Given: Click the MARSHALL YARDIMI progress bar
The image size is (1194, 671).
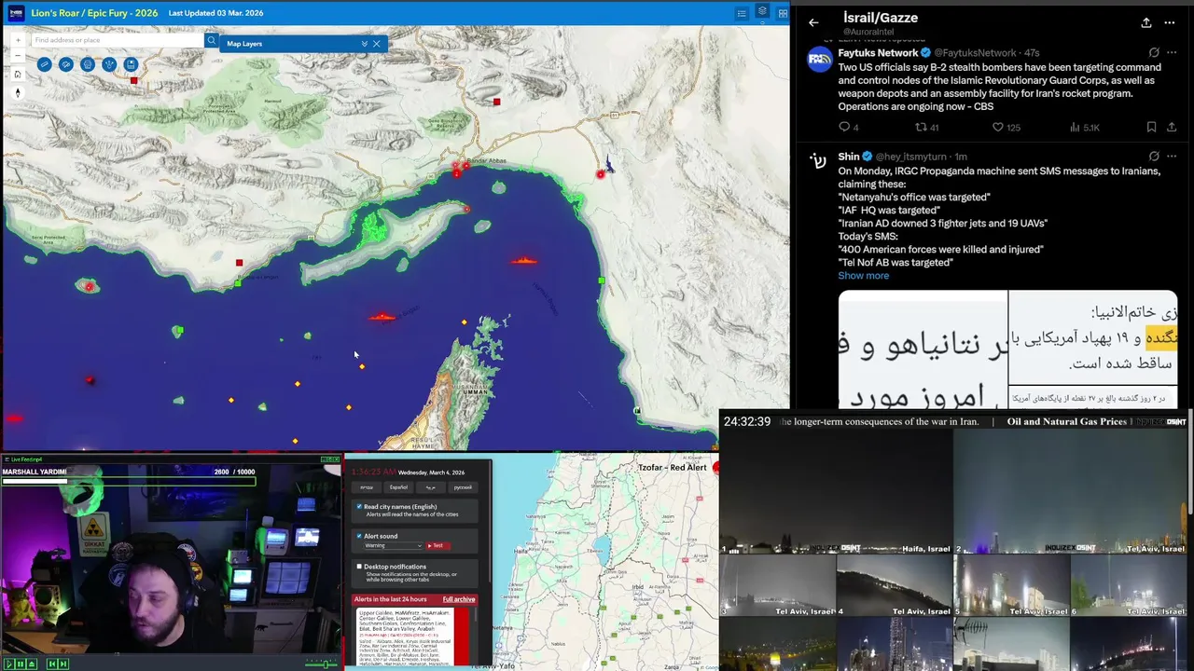Looking at the screenshot, I should pos(127,480).
